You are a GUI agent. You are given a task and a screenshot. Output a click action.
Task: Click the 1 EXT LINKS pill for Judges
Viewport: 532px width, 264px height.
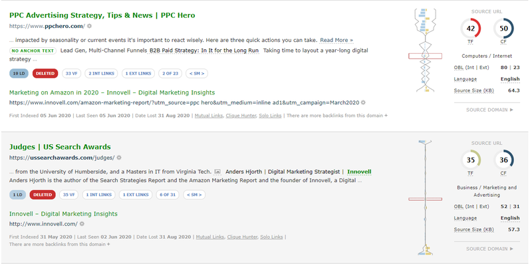[x=136, y=195]
